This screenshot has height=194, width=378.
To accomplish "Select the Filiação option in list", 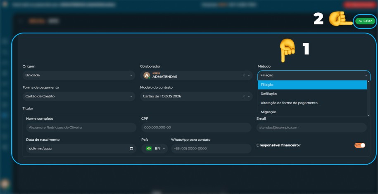I will (312, 85).
